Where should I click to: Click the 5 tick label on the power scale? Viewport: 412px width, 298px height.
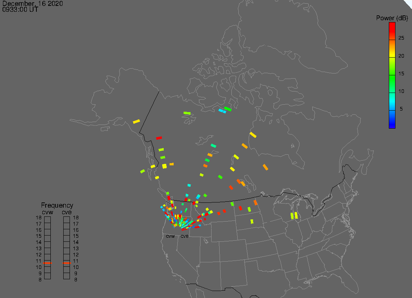click(401, 109)
